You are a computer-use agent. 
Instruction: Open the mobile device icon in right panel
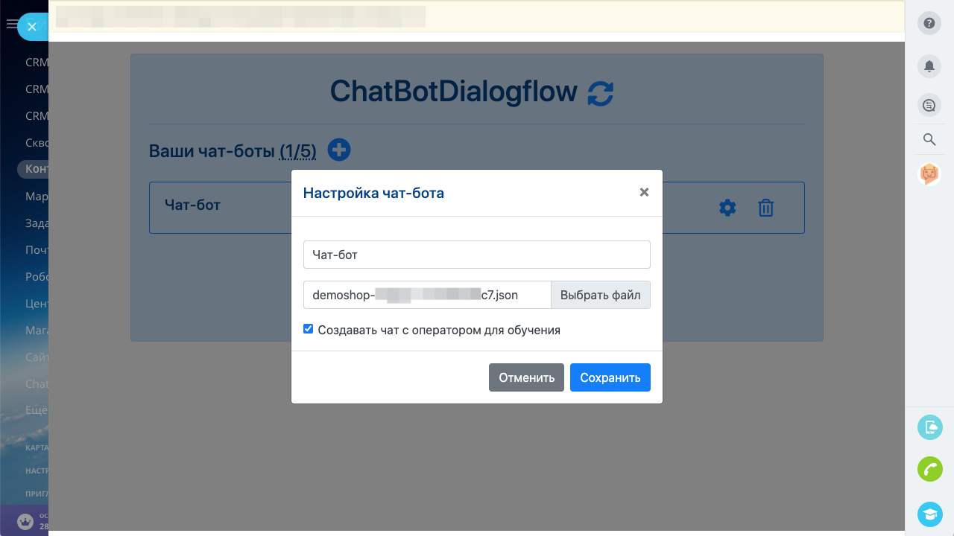[929, 427]
